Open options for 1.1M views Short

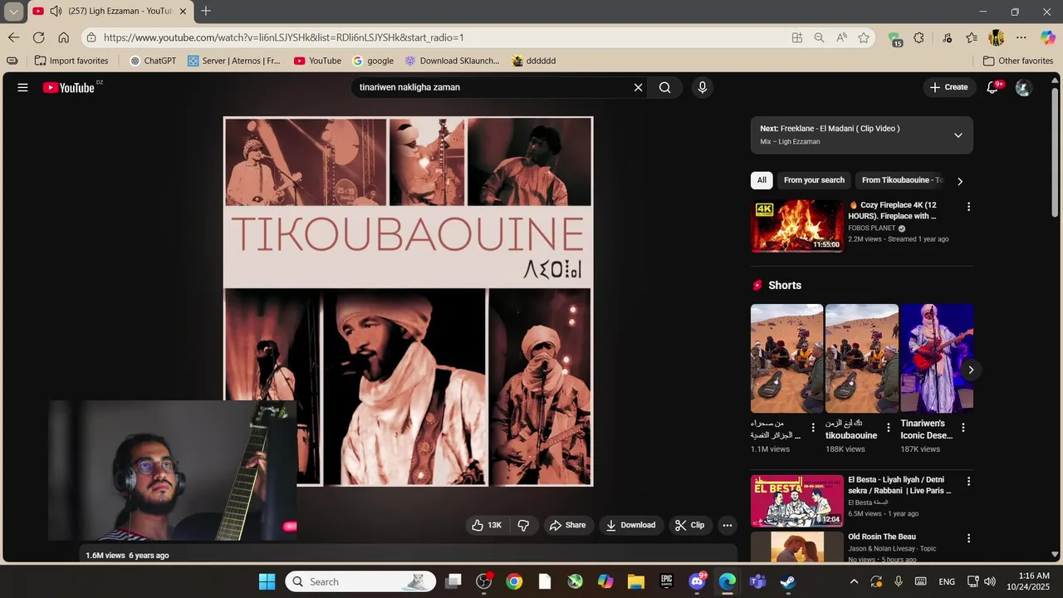[x=813, y=428]
